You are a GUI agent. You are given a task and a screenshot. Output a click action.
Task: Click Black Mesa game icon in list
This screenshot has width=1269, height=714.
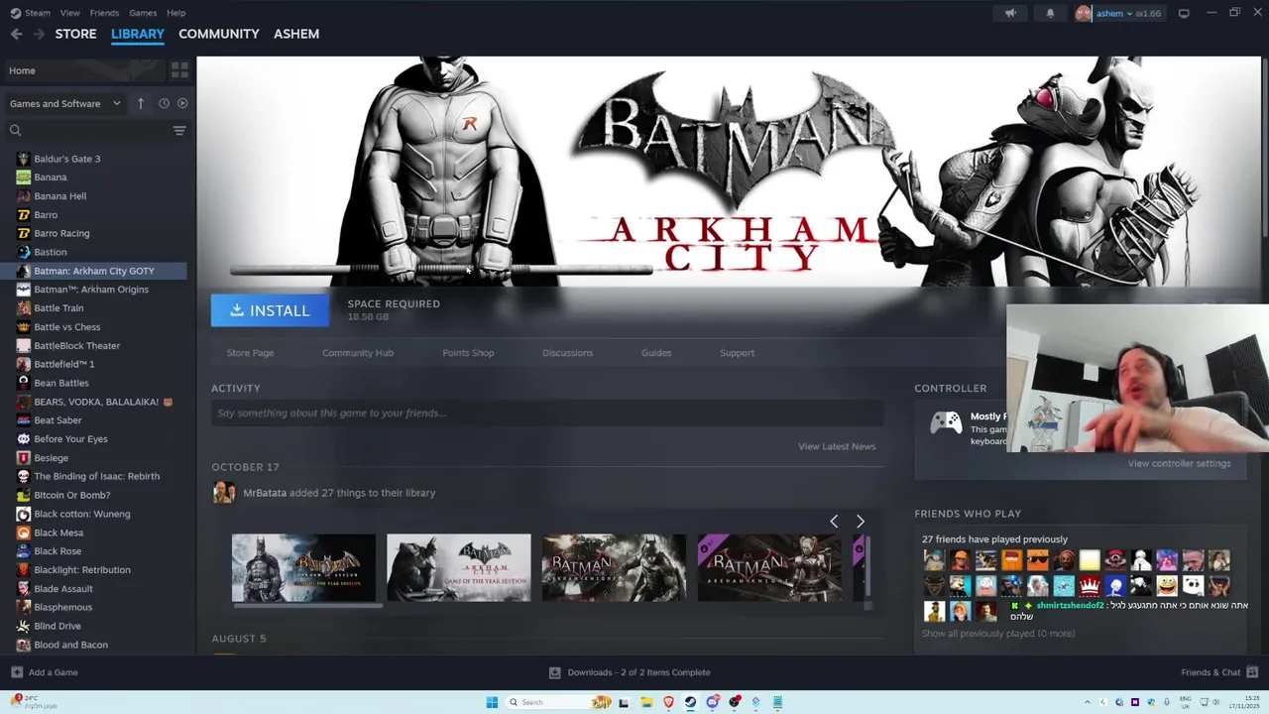(23, 533)
